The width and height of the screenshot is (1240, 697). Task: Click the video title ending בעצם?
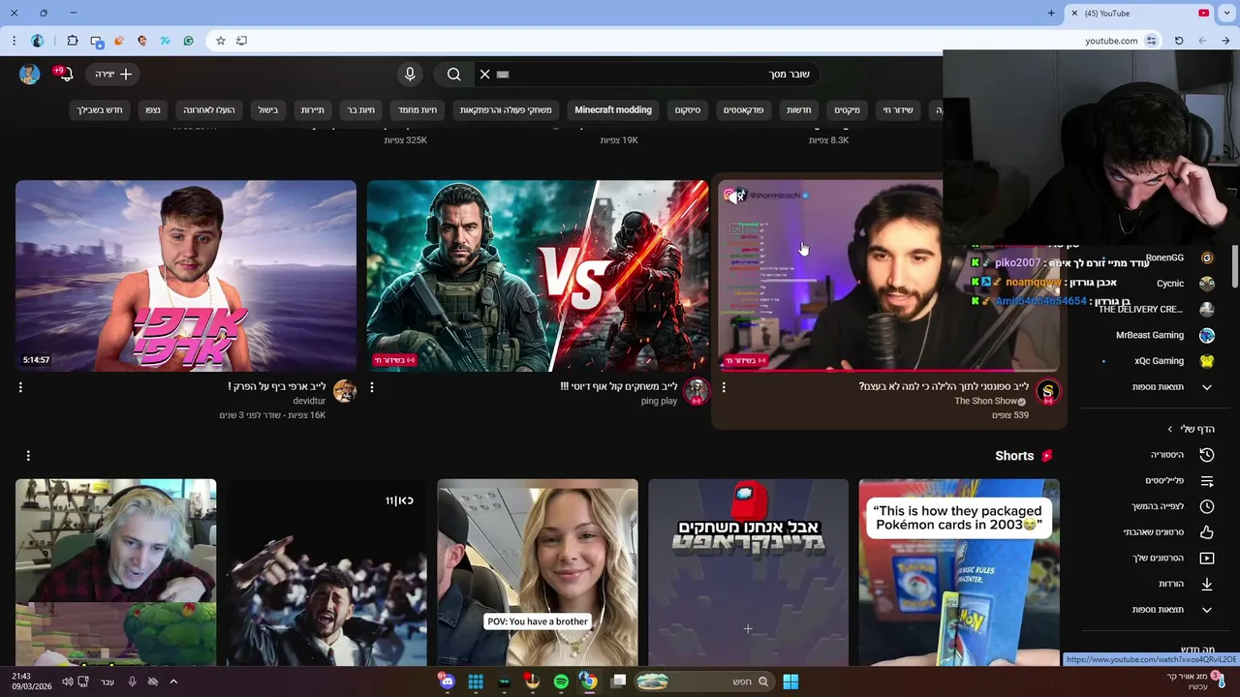[944, 386]
